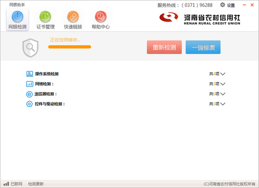Click 检测更新 in the status bar
This screenshot has height=188, width=259.
click(x=36, y=184)
